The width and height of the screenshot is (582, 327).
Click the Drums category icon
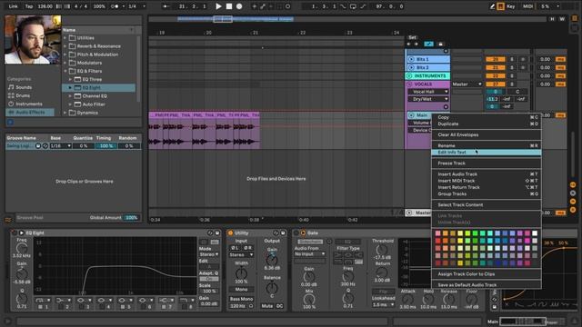(x=11, y=95)
